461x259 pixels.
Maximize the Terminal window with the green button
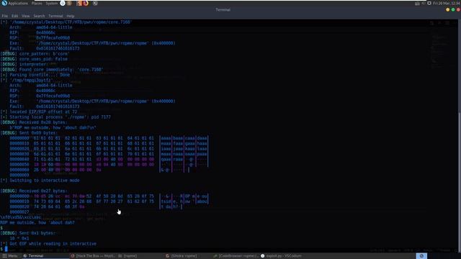coord(453,9)
